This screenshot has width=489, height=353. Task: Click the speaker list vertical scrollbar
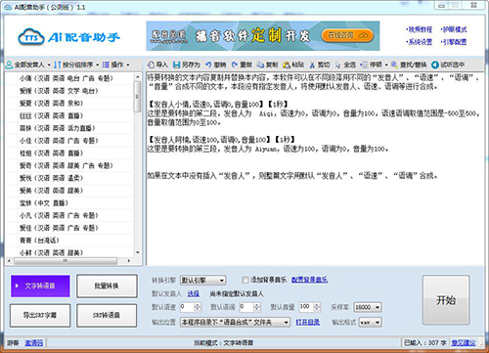pyautogui.click(x=138, y=96)
